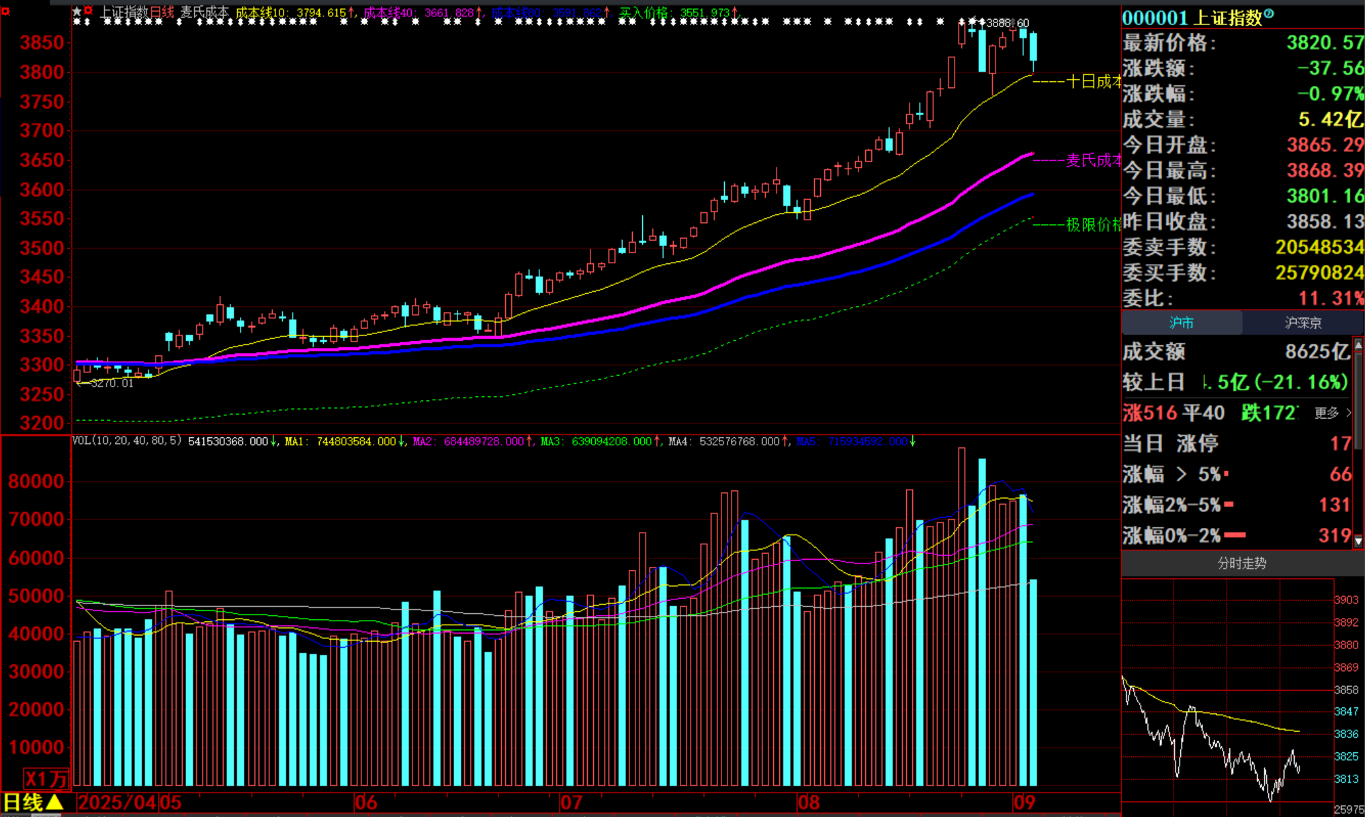Click the info circle icon after 上证指数 header
This screenshot has height=817, width=1365.
(1269, 13)
